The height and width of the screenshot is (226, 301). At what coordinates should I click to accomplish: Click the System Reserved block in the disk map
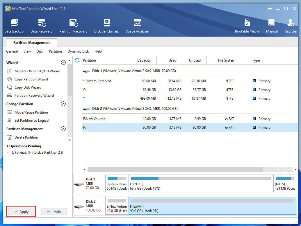(117, 184)
